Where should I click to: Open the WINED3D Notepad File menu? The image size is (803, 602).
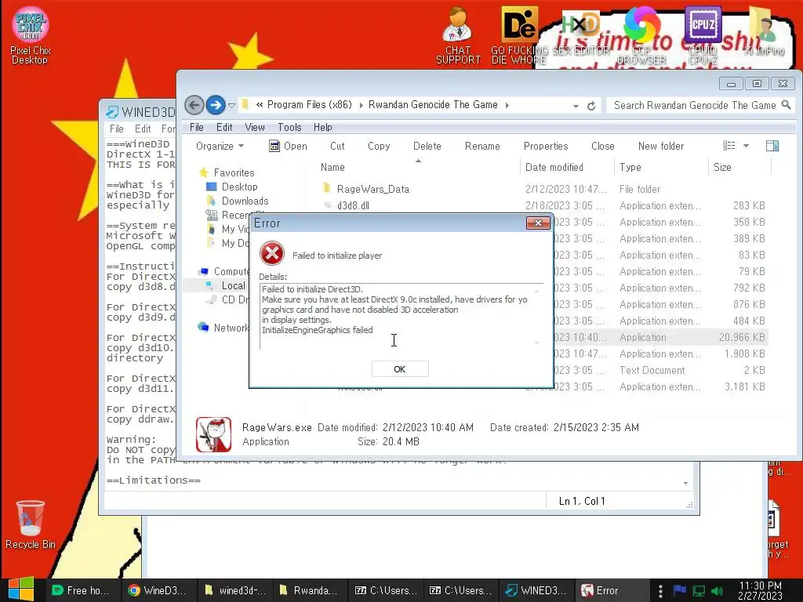(117, 129)
